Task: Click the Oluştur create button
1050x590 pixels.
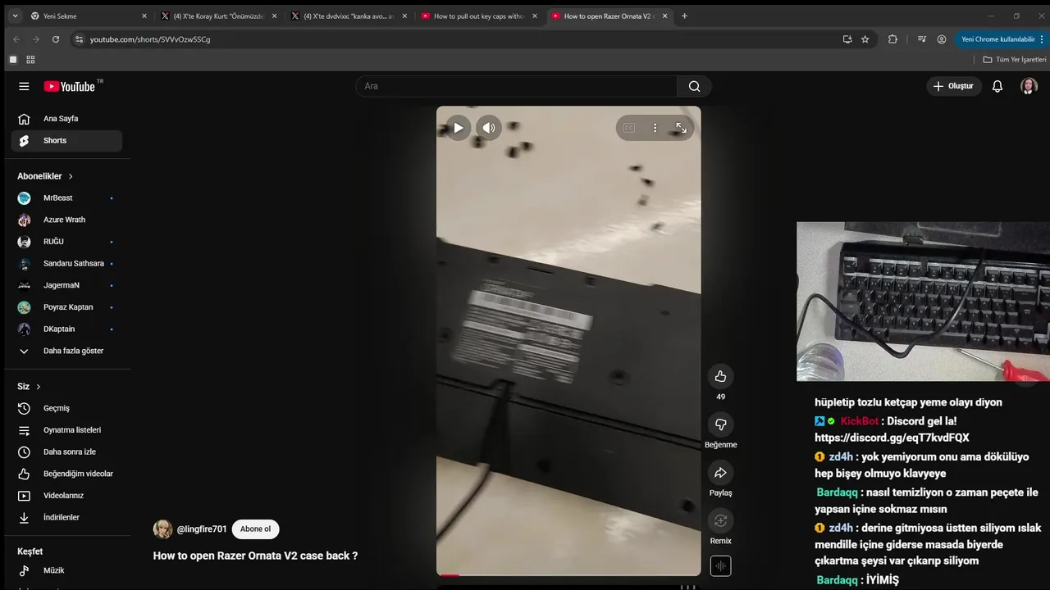Action: point(954,86)
